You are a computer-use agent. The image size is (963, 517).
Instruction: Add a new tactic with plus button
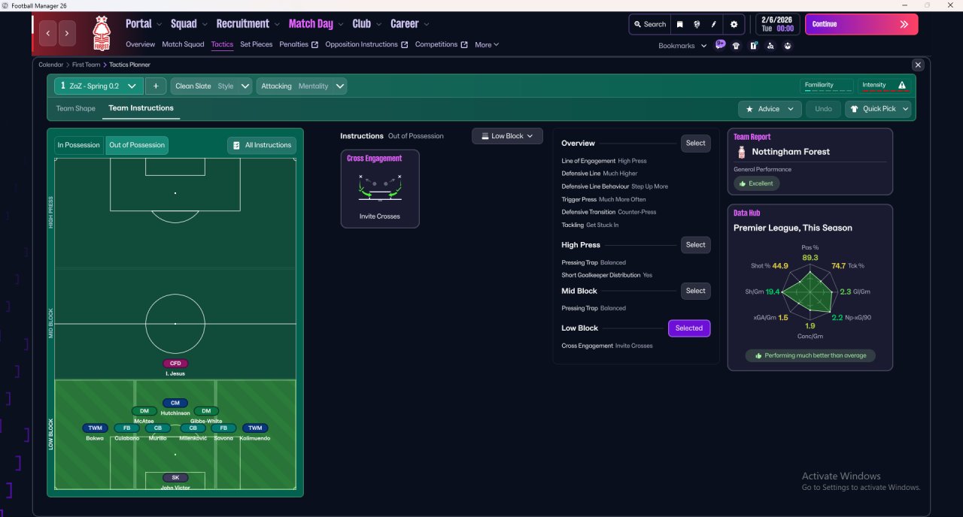coord(156,86)
